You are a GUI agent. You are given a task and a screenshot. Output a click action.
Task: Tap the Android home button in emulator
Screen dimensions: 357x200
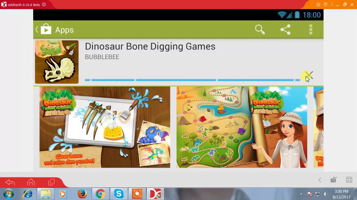point(31,182)
